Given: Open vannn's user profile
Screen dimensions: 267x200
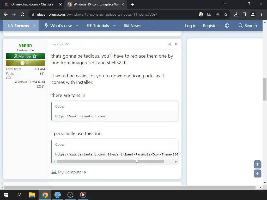Looking at the screenshot, I should (x=25, y=45).
